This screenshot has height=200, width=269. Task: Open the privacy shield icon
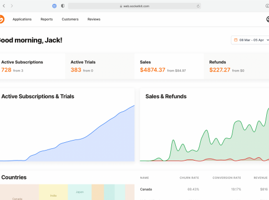(x=63, y=6)
